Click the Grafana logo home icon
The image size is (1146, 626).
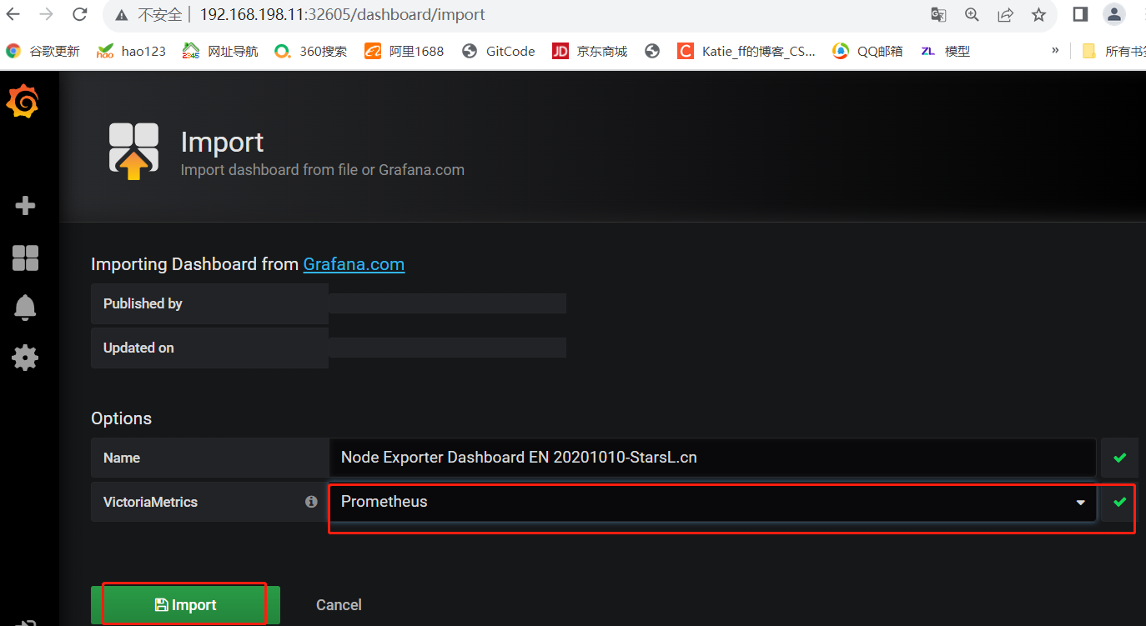coord(23,102)
